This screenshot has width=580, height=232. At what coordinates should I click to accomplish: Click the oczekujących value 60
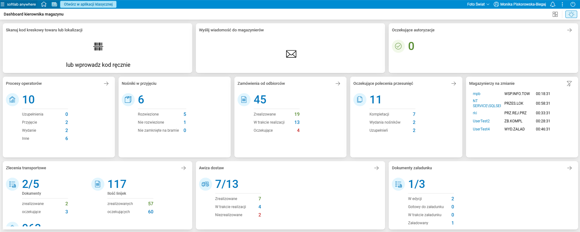click(x=151, y=212)
